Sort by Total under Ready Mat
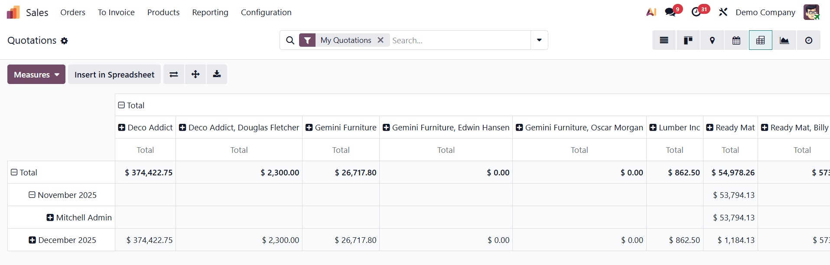 730,150
